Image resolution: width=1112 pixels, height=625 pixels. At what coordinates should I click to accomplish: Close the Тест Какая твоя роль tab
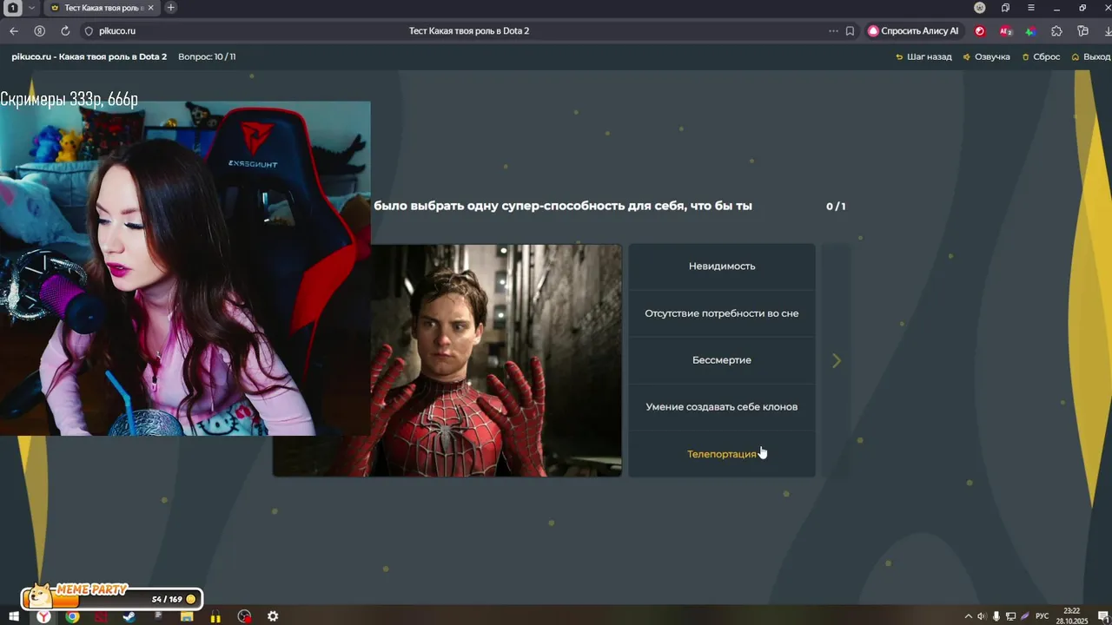149,8
